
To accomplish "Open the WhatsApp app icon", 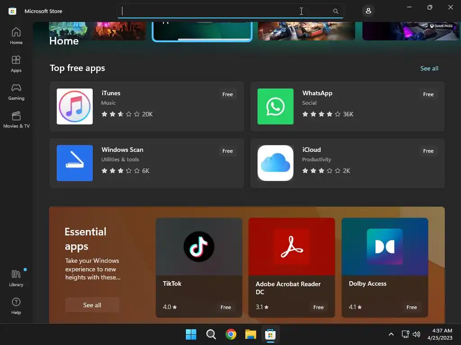I will (276, 106).
